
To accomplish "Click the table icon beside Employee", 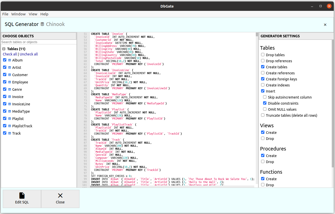I will coord(10,82).
